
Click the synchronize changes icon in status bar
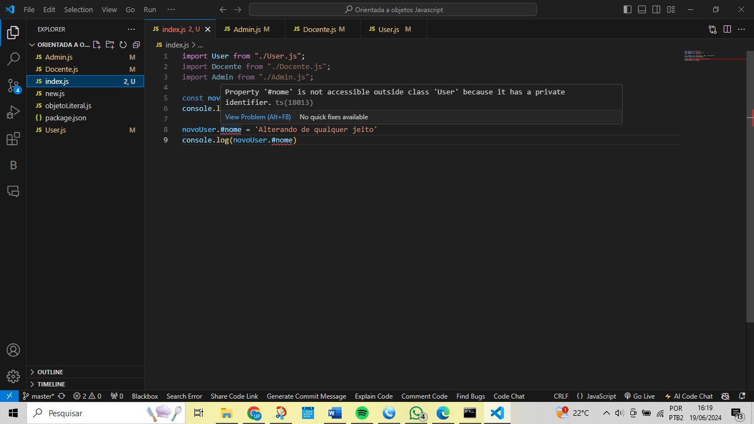[61, 396]
